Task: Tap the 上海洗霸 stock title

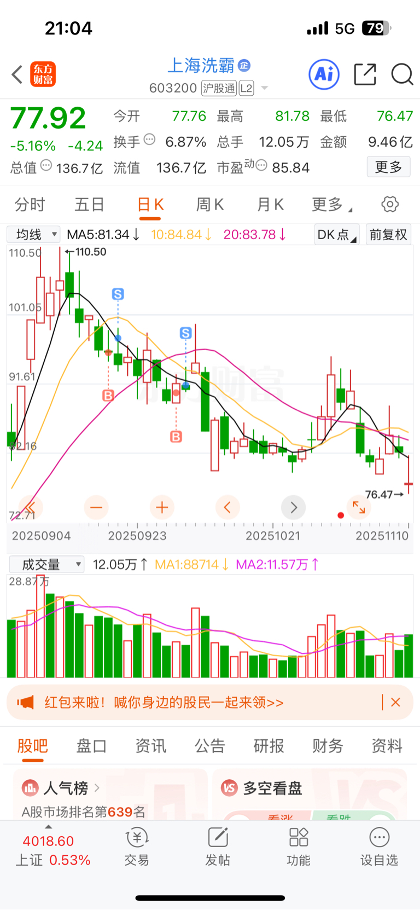Action: click(201, 66)
